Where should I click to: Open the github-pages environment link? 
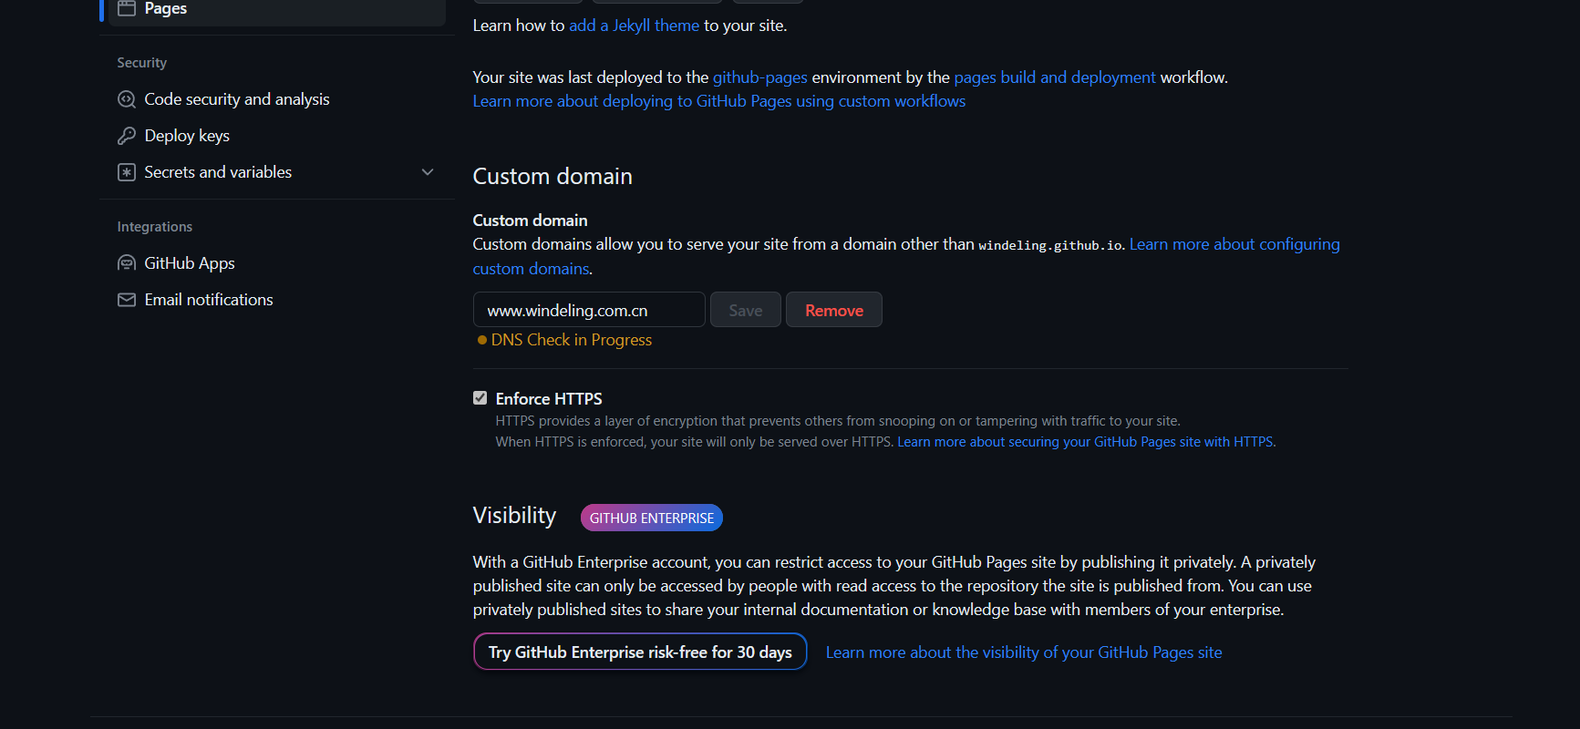tap(759, 77)
